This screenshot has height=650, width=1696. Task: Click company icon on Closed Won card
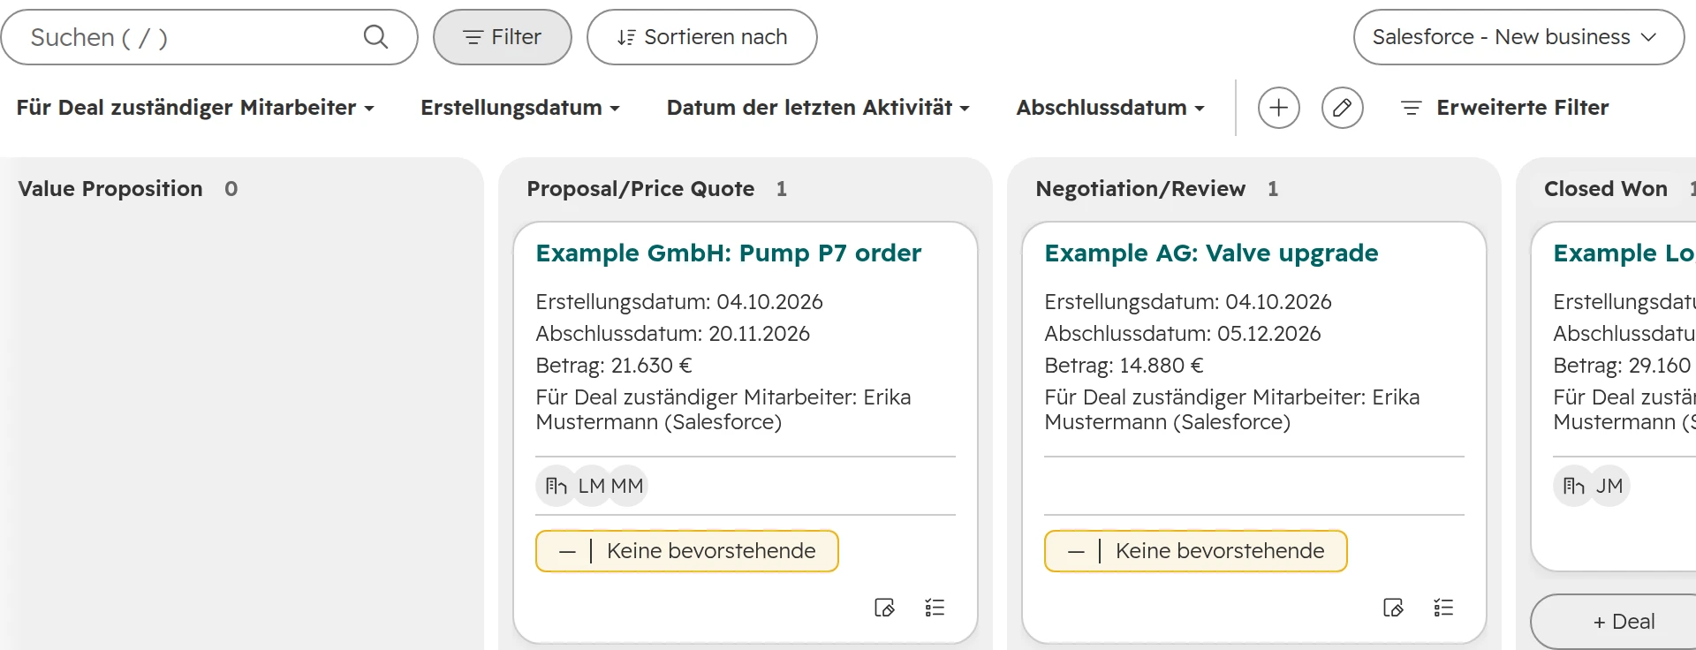(1574, 486)
